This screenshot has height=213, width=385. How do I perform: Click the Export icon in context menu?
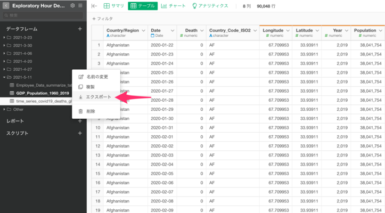(x=80, y=97)
